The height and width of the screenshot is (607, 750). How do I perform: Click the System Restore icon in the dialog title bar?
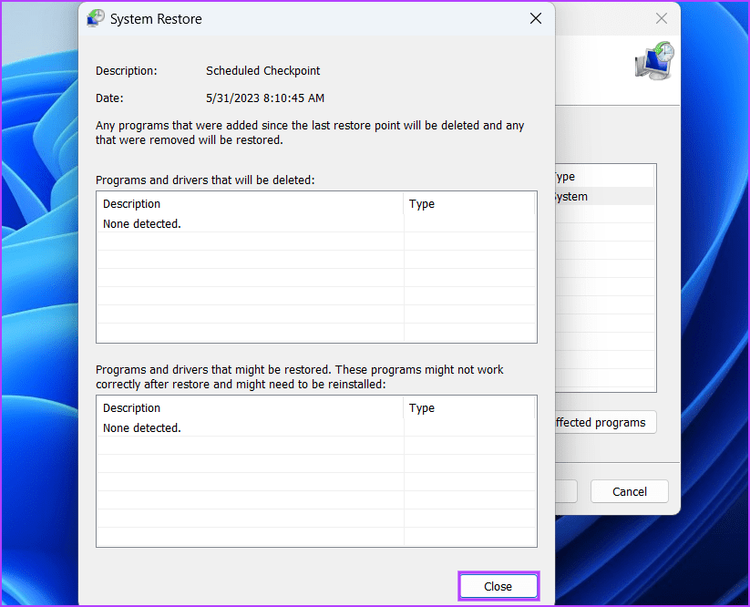pos(95,17)
